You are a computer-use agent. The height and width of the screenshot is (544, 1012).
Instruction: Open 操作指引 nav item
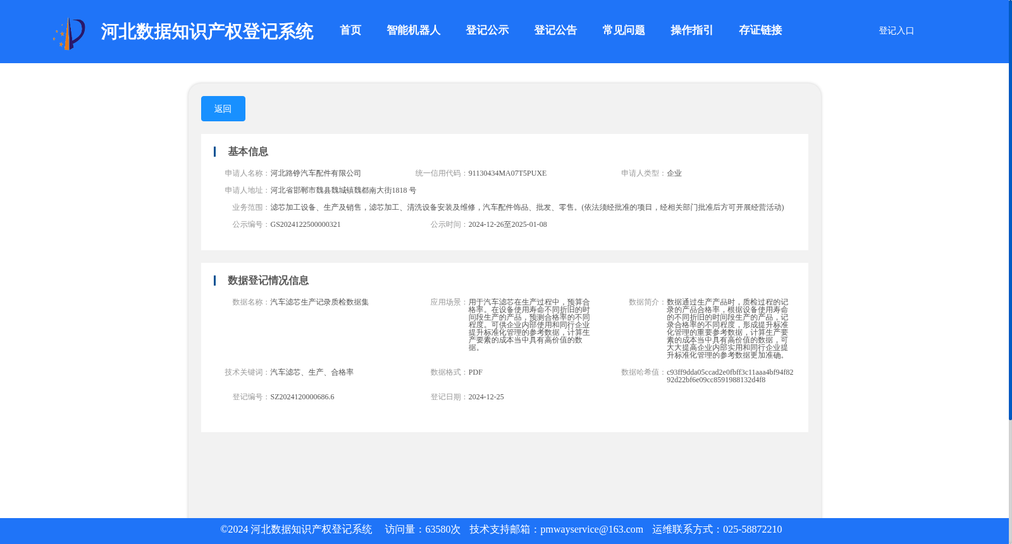(692, 30)
